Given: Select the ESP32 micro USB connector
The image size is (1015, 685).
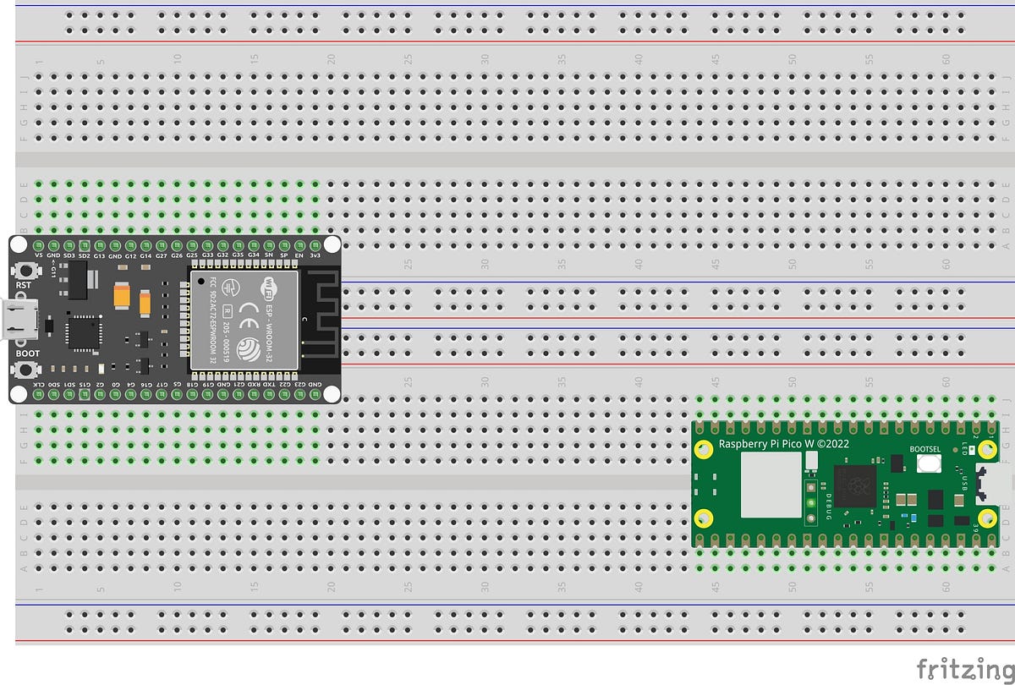Looking at the screenshot, I should 19,319.
